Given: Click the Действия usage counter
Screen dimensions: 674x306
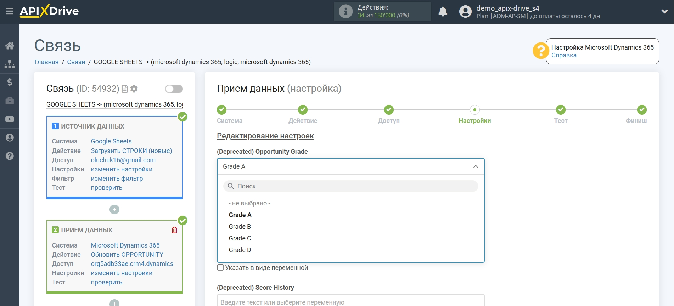Looking at the screenshot, I should 383,11.
